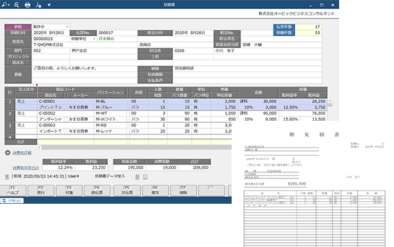Click the next history arrow after 見積書データ受入
This screenshot has width=394, height=247.
click(137, 177)
